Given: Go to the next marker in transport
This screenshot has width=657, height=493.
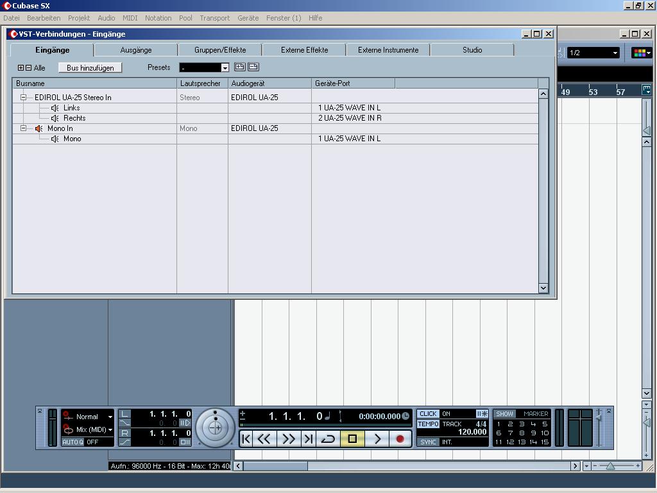Looking at the screenshot, I should click(309, 439).
